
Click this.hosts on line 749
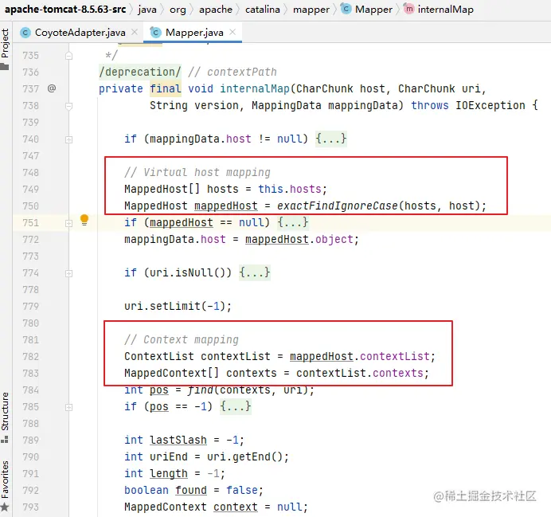pyautogui.click(x=290, y=189)
